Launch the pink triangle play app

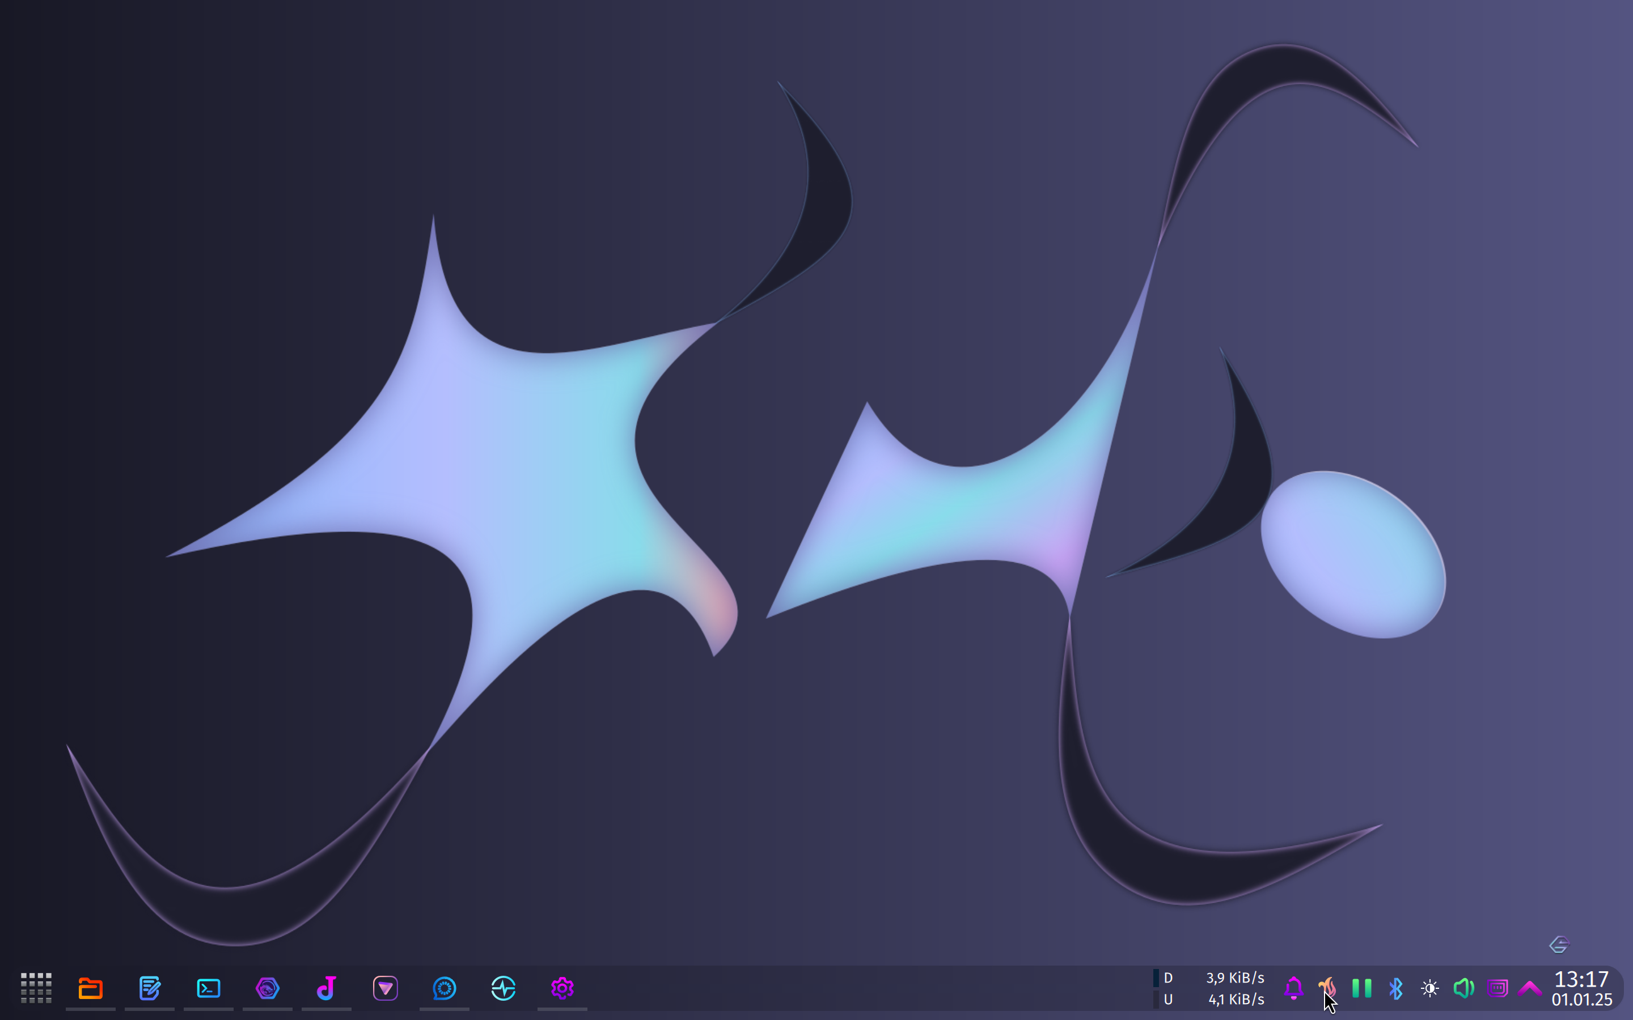pos(386,988)
